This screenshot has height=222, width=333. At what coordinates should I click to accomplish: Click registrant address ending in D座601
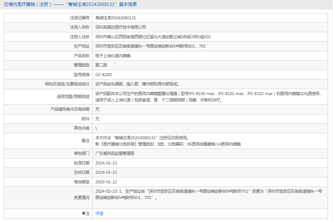pyautogui.click(x=153, y=37)
